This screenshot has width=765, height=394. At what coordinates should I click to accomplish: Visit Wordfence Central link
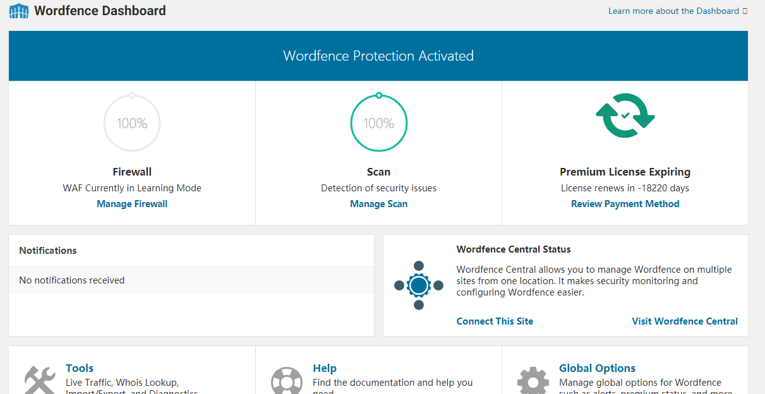(x=685, y=321)
